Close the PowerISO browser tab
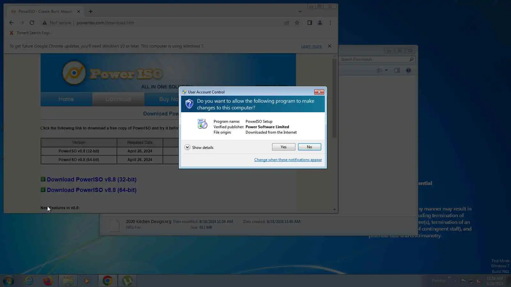The width and height of the screenshot is (511, 287). [79, 11]
